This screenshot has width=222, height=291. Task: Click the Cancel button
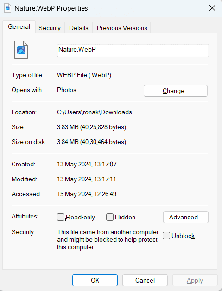click(x=145, y=280)
